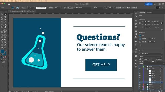Collapse the Text and b... layer

pyautogui.click(x=145, y=69)
